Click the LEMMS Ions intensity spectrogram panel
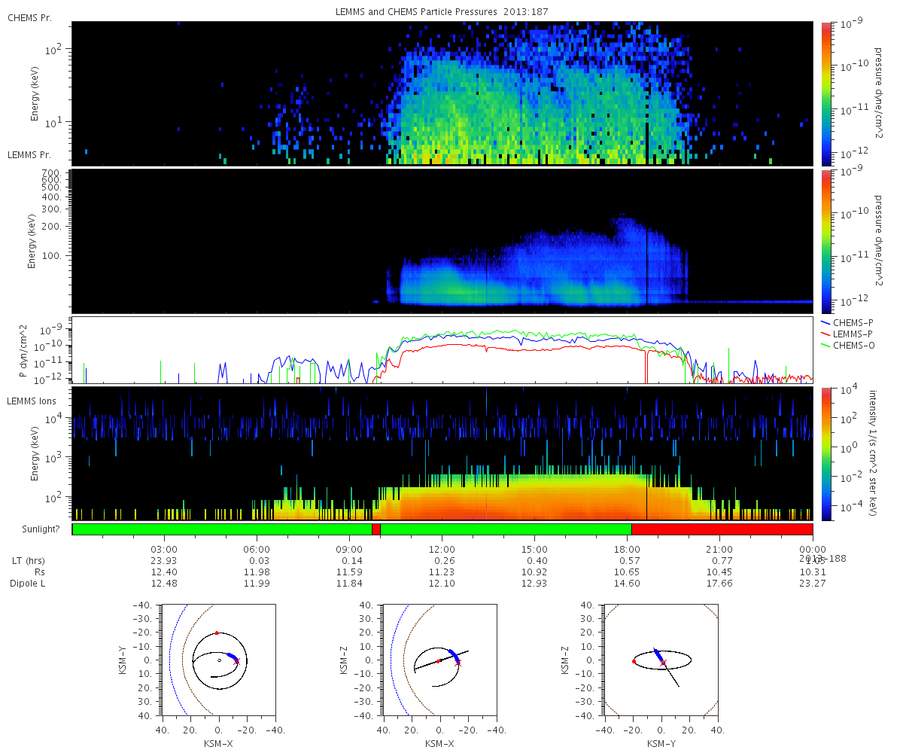The image size is (903, 753). 442,454
